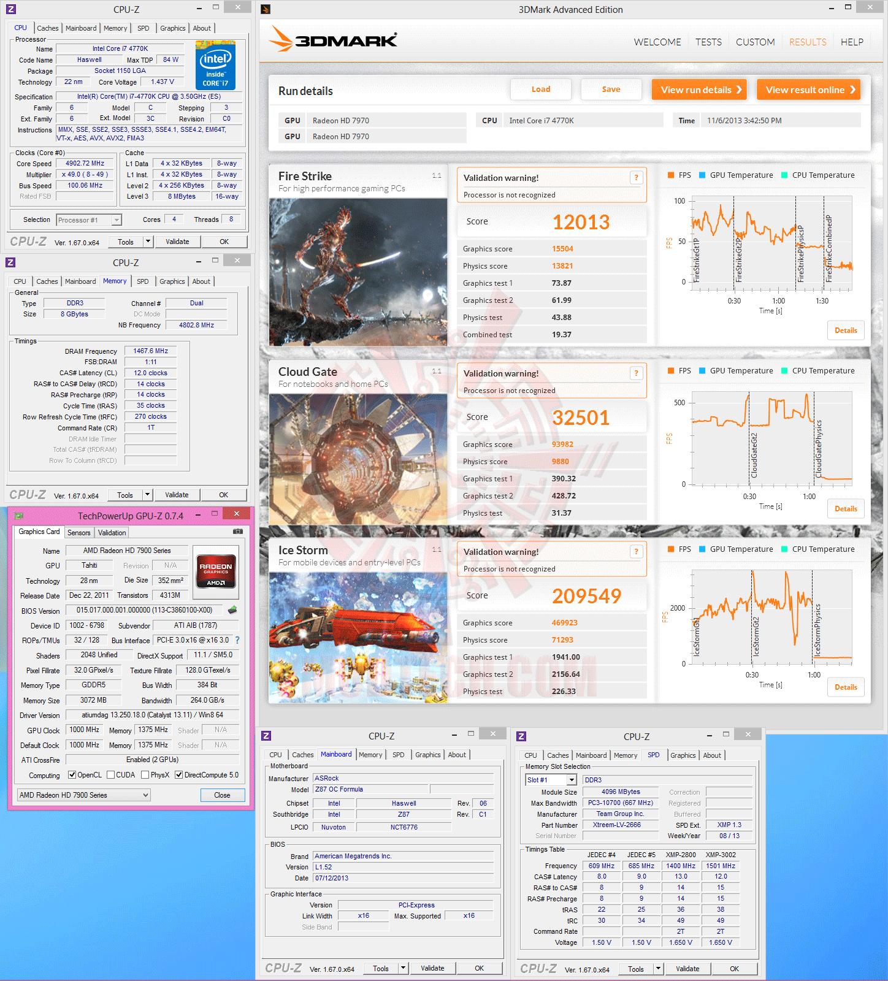Toggle the CUDA checkbox in GPU-Z
Screen dimensions: 888x981
point(110,775)
